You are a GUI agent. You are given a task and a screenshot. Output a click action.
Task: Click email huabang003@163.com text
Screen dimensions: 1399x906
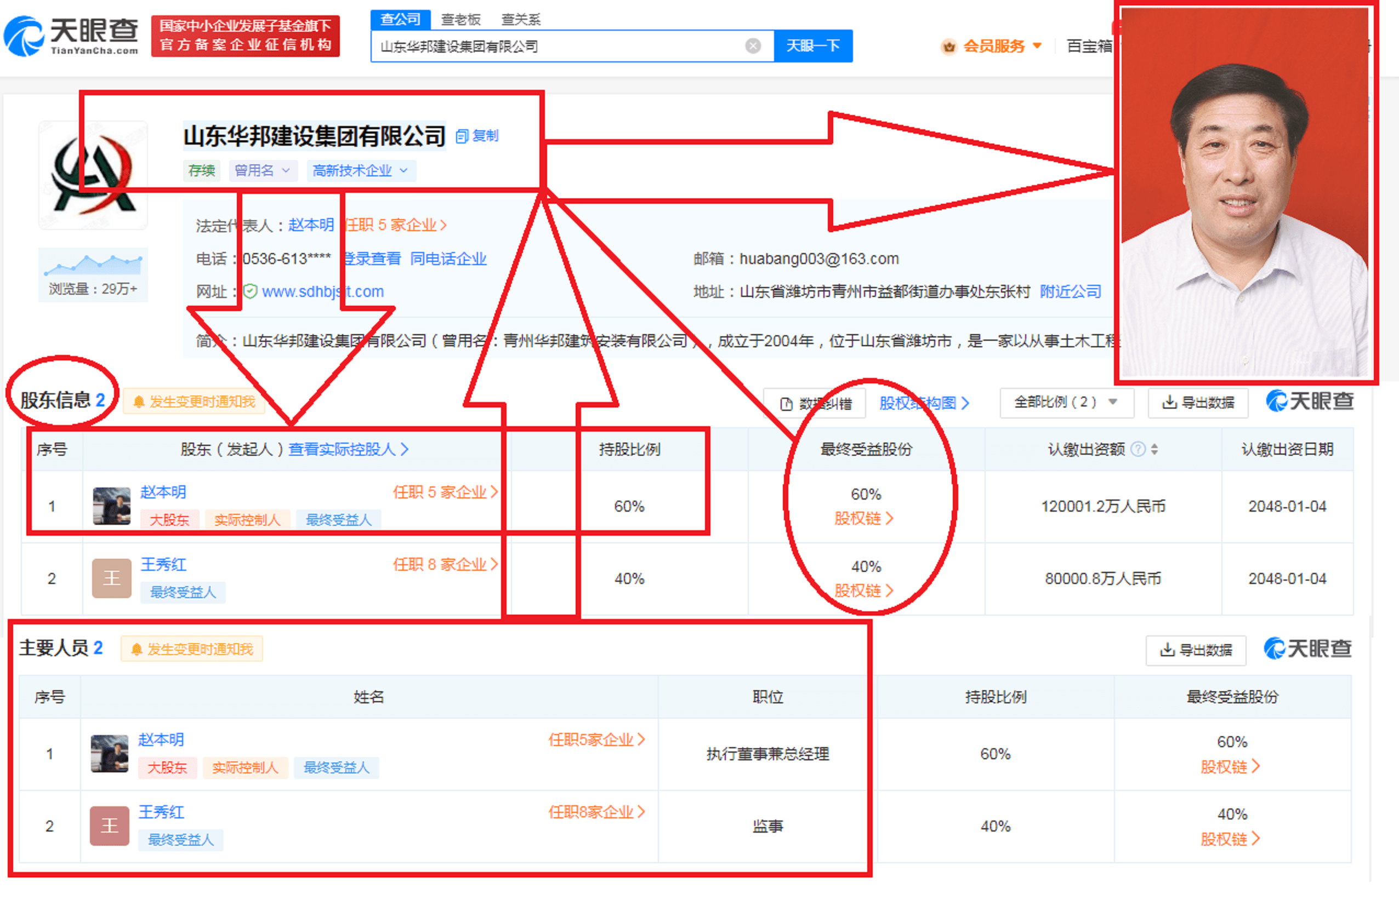pyautogui.click(x=819, y=259)
